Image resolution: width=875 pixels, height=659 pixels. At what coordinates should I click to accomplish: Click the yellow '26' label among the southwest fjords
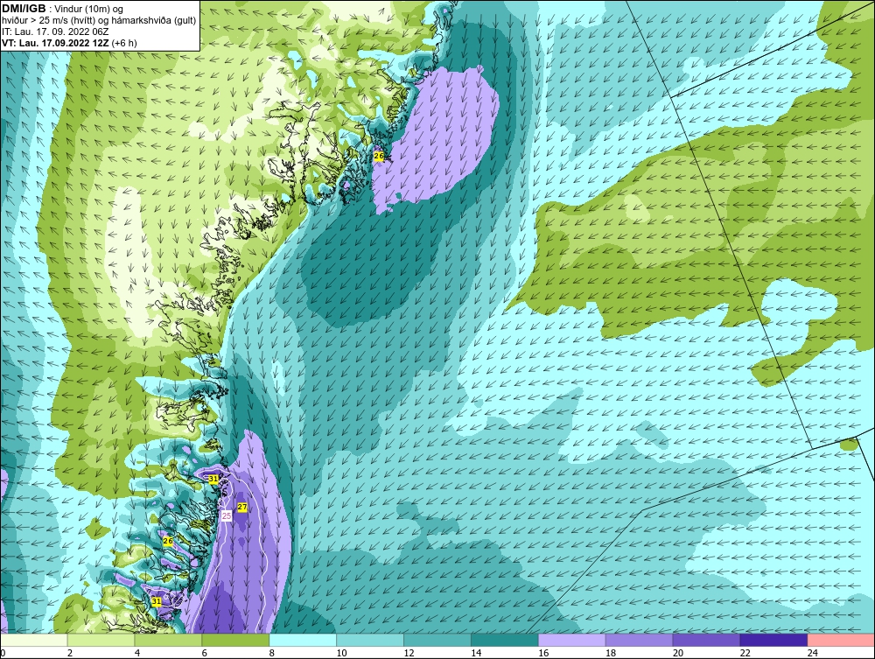point(168,541)
